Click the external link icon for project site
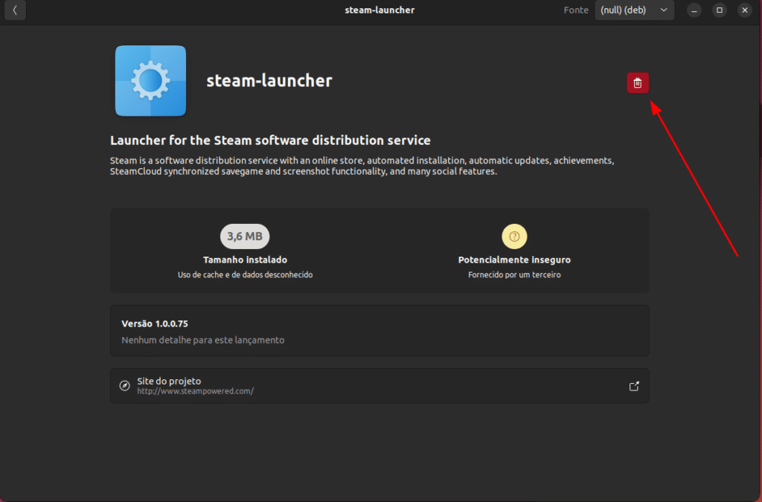Image resolution: width=762 pixels, height=502 pixels. click(x=634, y=386)
